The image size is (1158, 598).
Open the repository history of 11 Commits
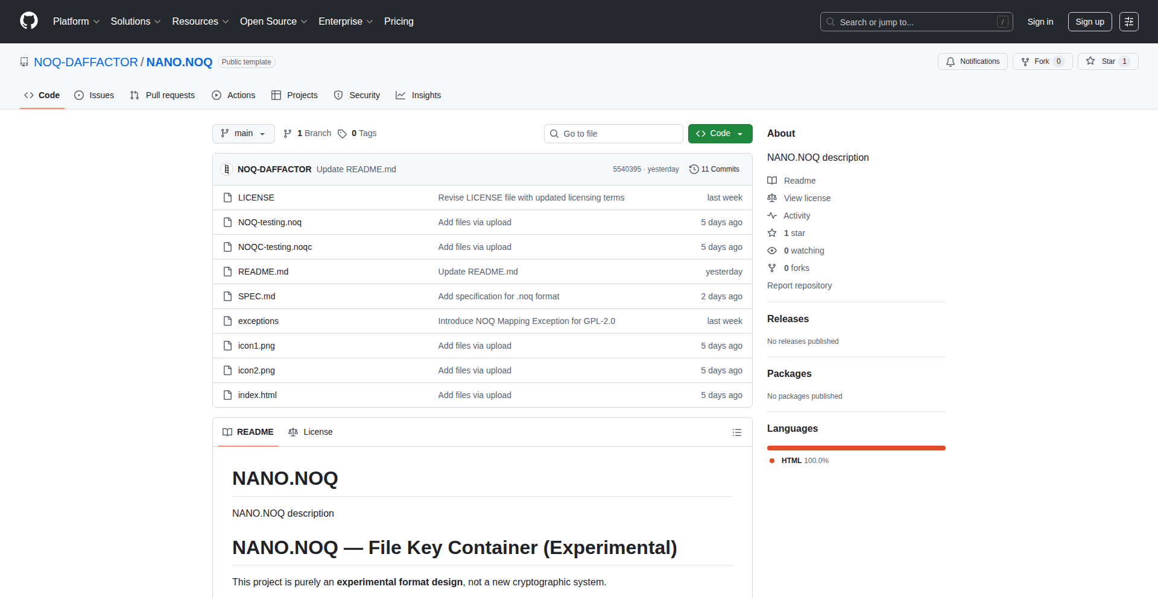[715, 169]
